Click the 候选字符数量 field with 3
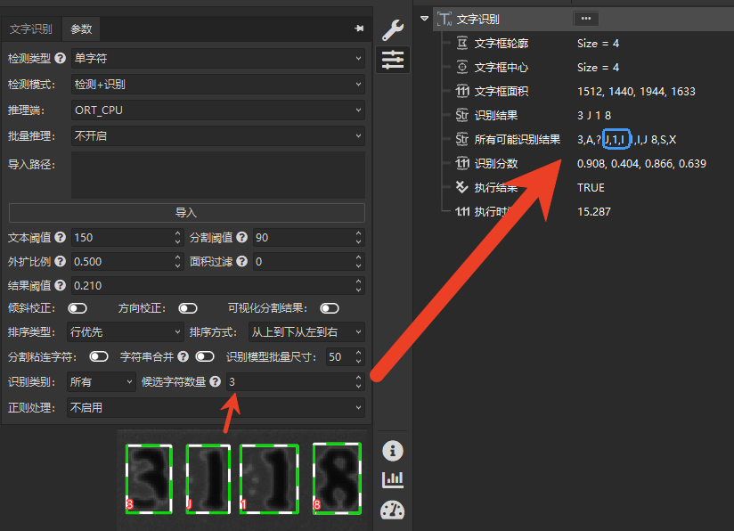This screenshot has height=531, width=734. click(x=296, y=381)
